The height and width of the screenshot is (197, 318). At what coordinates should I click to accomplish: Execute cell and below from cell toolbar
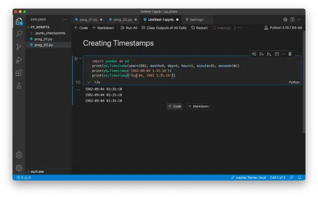pos(269,54)
